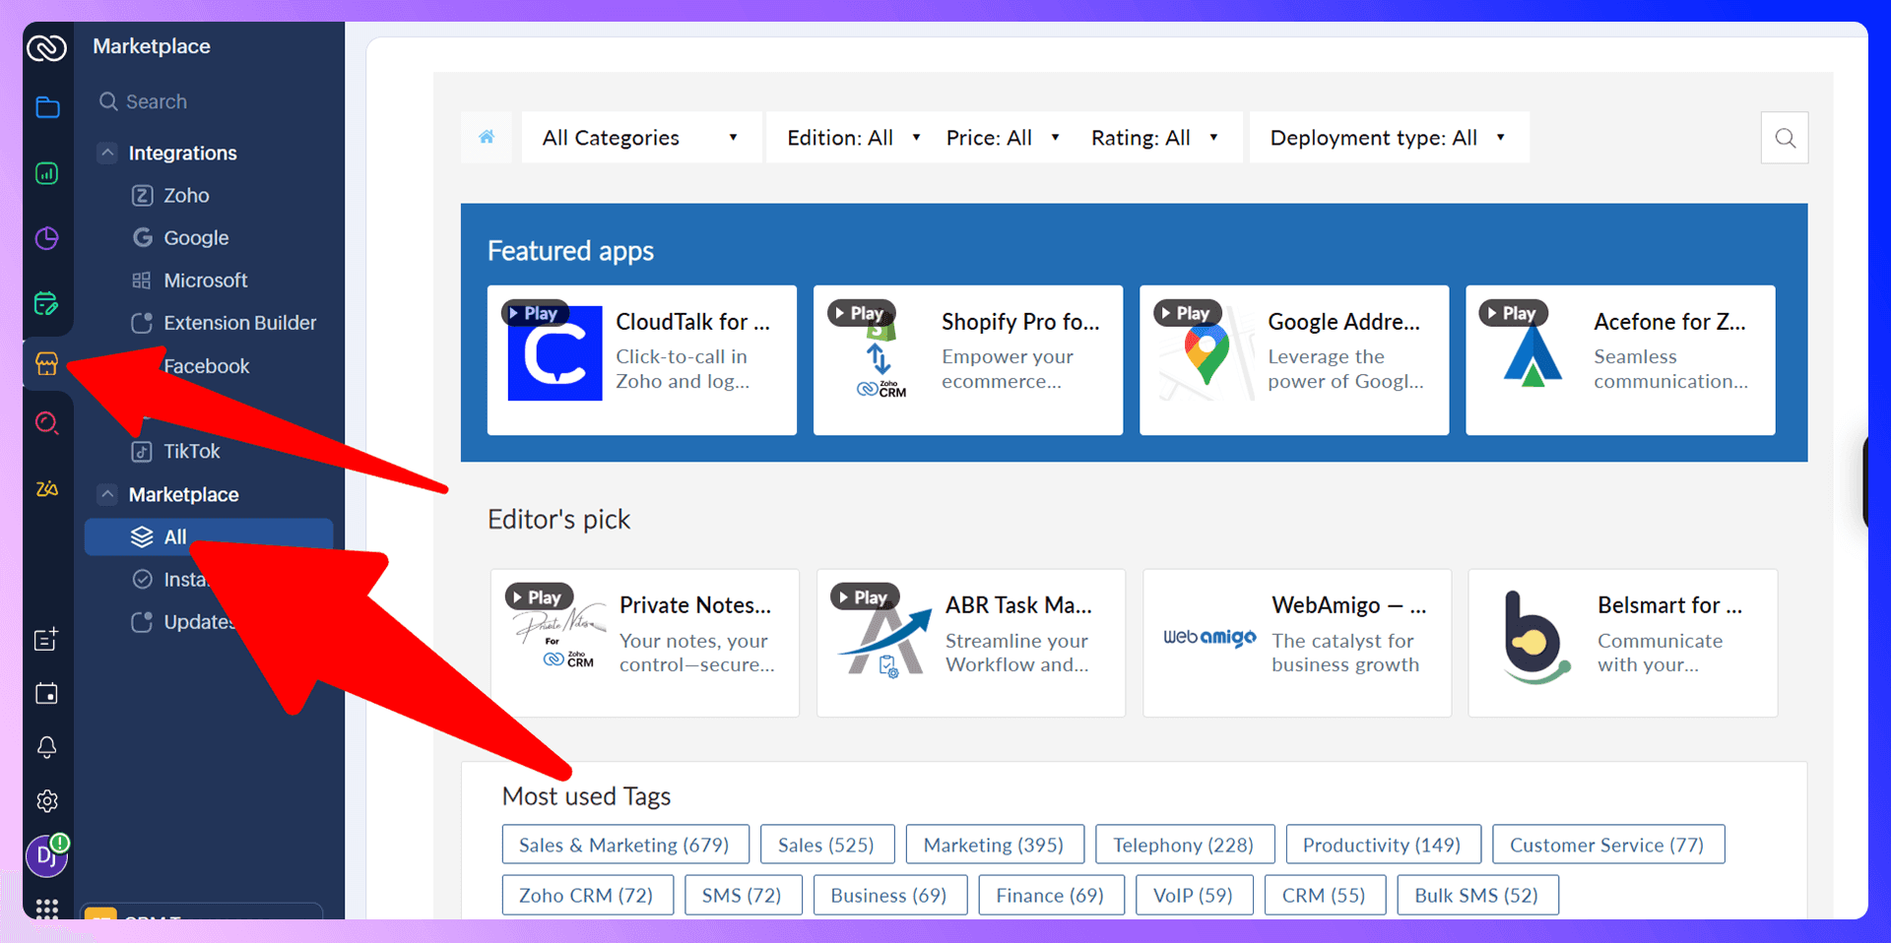Filter by Zoho CRM (72) tag
1891x943 pixels.
tap(587, 895)
